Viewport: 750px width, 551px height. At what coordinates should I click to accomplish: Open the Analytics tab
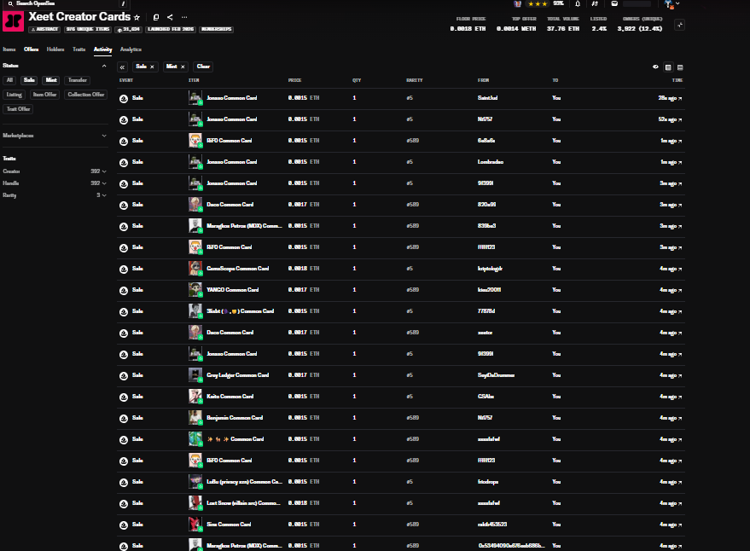[x=131, y=49]
